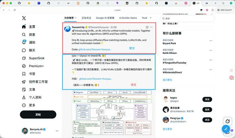This screenshot has width=235, height=138.
Task: Open Berryxia.AI account menu dots
Action: point(57,131)
